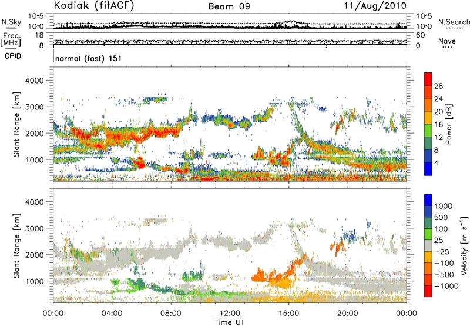Click the "Freq. [MHz]" axis label
Viewport: 470px width, 326px height.
11,39
